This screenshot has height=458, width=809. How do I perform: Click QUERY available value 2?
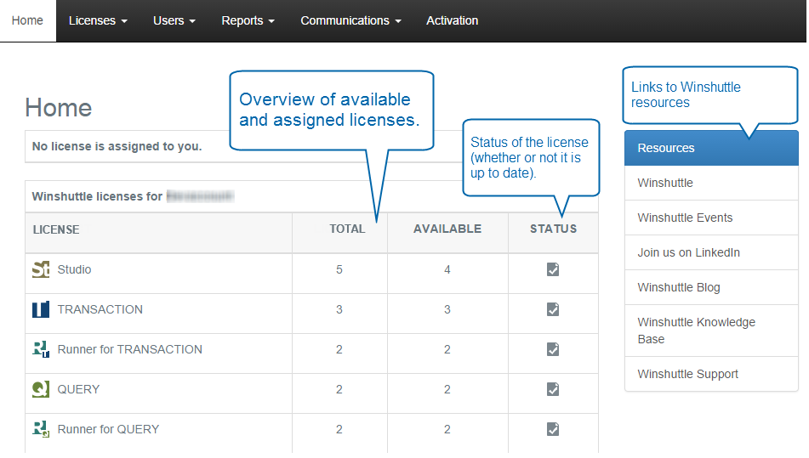[447, 389]
